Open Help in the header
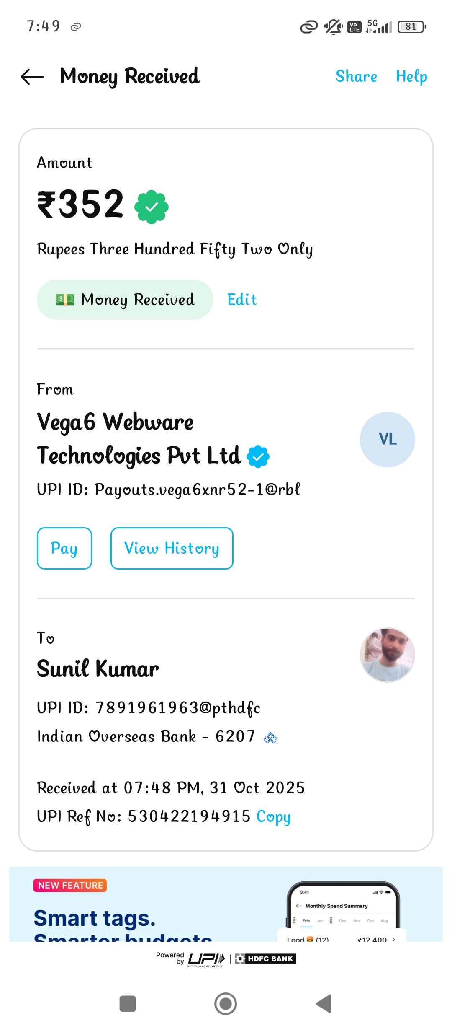 (411, 77)
